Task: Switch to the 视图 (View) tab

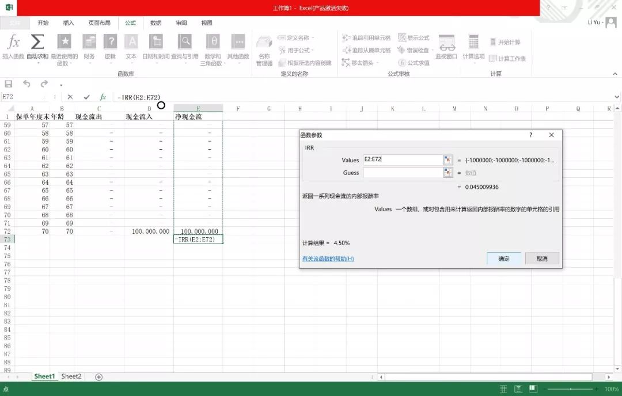Action: pyautogui.click(x=207, y=23)
